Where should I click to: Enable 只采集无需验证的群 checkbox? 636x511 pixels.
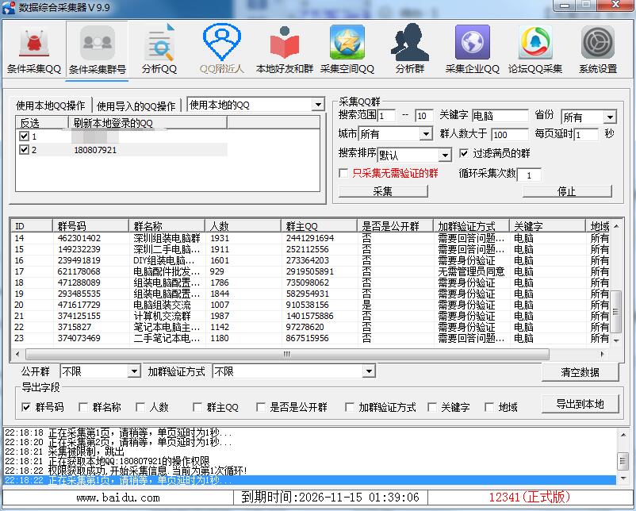tap(343, 173)
